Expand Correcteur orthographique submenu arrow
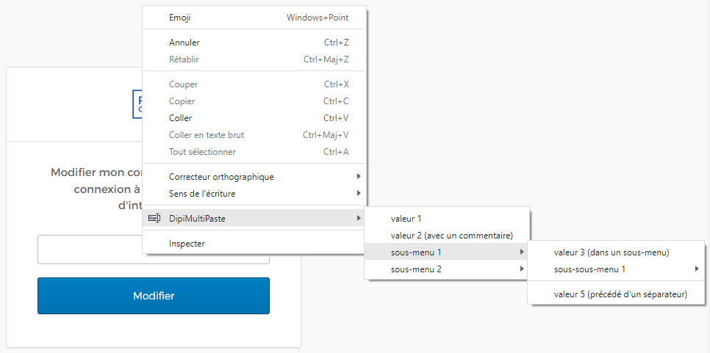Viewport: 710px width, 353px height. 359,176
